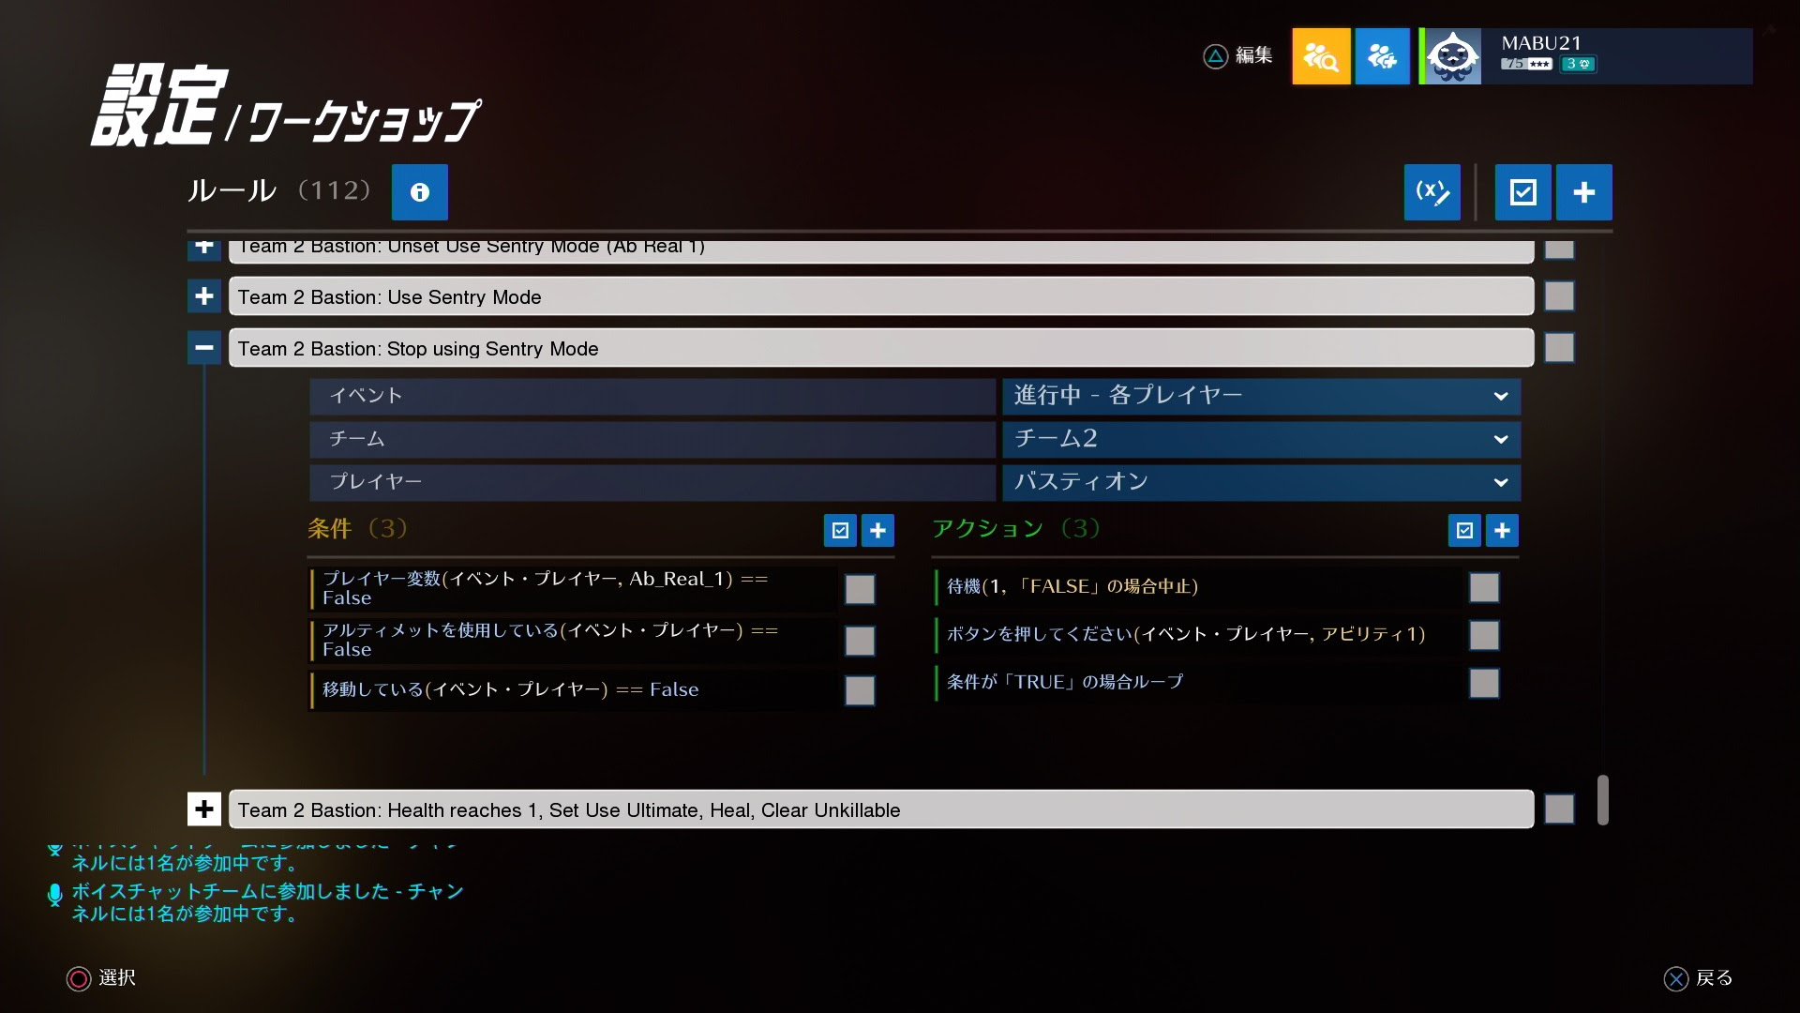Click the select-all rules checkbox icon at top right
The width and height of the screenshot is (1800, 1013).
tap(1522, 192)
